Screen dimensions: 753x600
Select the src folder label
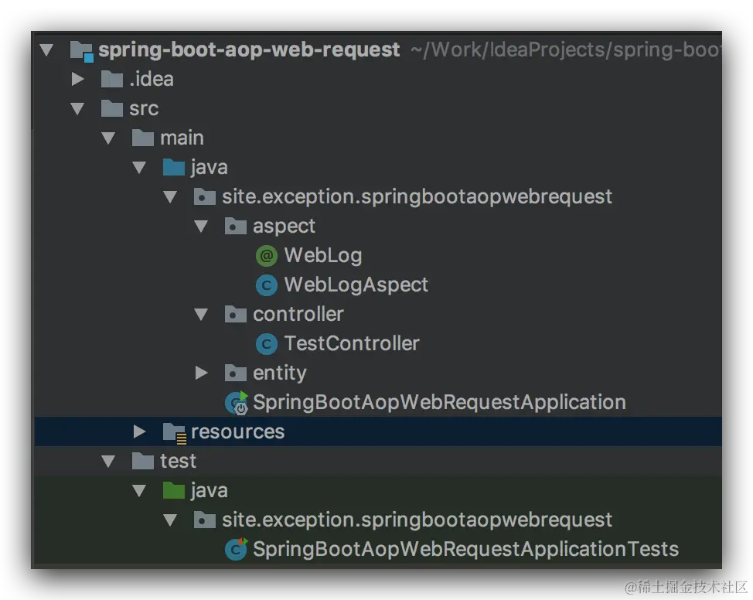144,109
